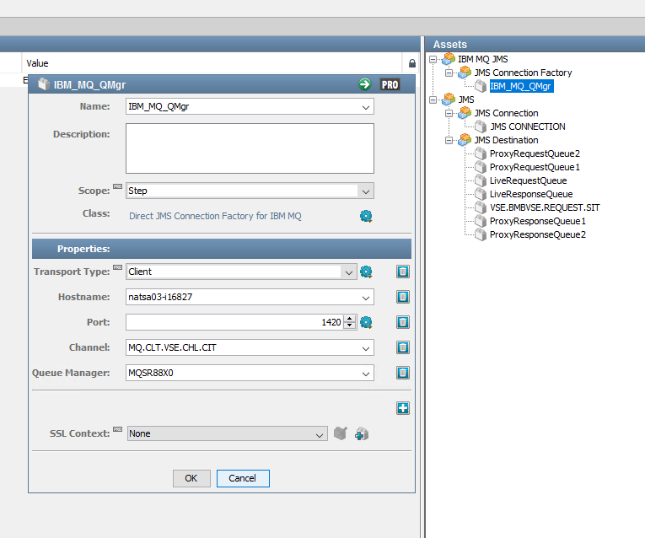
Task: Click the green arrow icon in IBM_MQ_QMgr header
Action: click(x=364, y=84)
